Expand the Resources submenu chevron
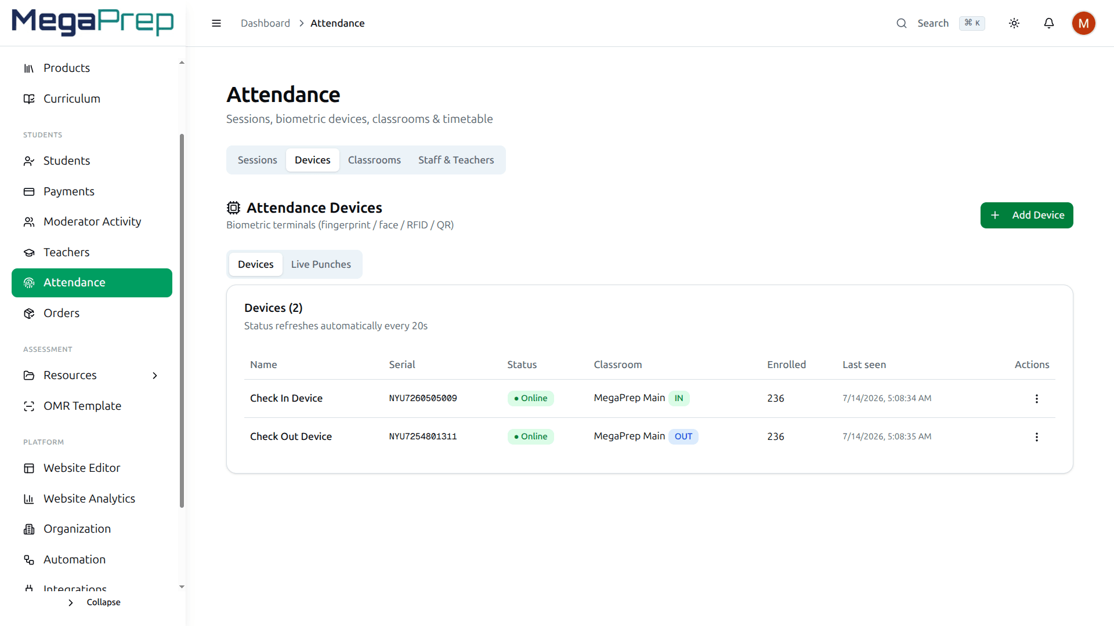The height and width of the screenshot is (626, 1114). tap(155, 376)
